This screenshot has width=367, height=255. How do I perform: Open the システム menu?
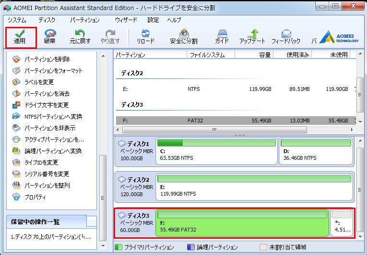(17, 20)
